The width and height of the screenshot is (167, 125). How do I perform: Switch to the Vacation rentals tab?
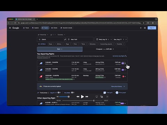point(66,28)
